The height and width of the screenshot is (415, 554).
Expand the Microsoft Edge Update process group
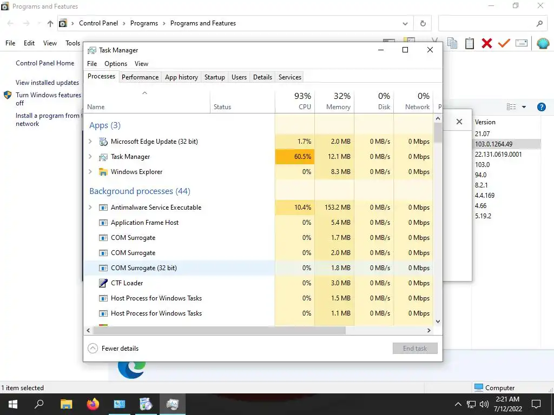pyautogui.click(x=90, y=142)
